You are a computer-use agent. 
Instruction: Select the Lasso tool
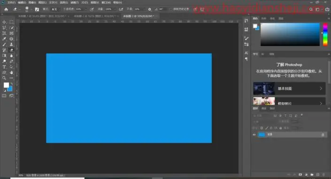pyautogui.click(x=4, y=28)
